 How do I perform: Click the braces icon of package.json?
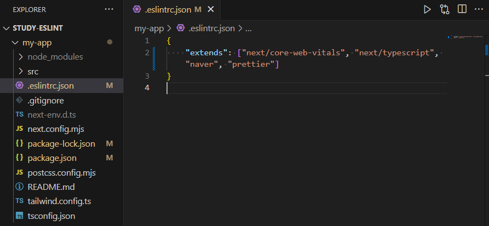point(19,158)
